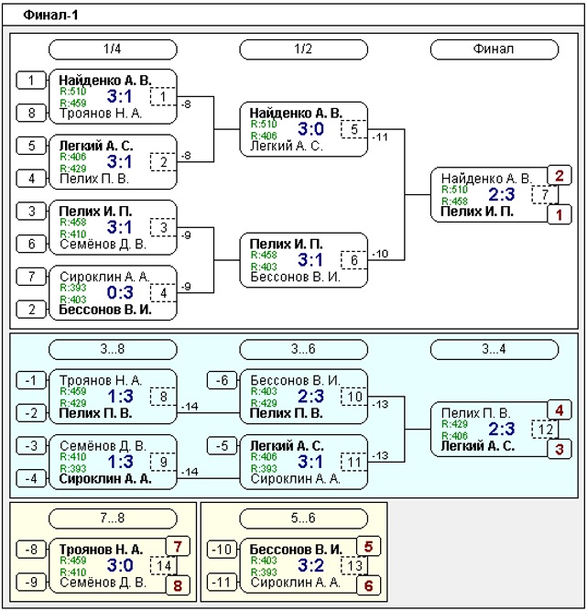Click red place badge 8

pos(178,585)
